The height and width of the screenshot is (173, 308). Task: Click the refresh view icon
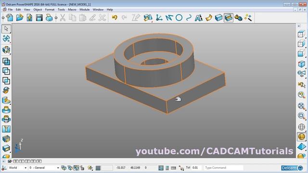pos(301,95)
